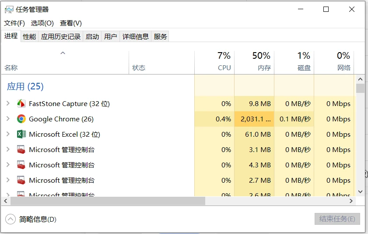Click icon of Microsoft 管理控制台 using 4.3 MB
Image resolution: width=368 pixels, height=234 pixels.
[21, 165]
